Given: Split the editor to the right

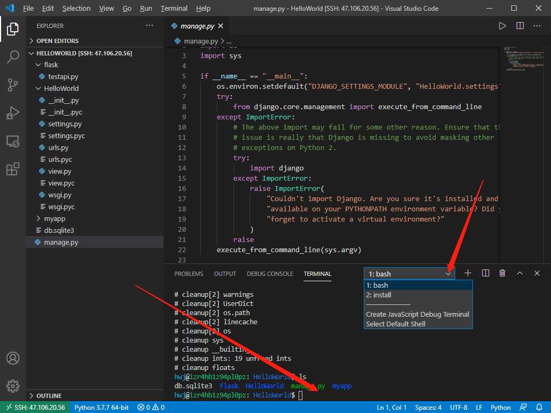Looking at the screenshot, I should (520, 26).
